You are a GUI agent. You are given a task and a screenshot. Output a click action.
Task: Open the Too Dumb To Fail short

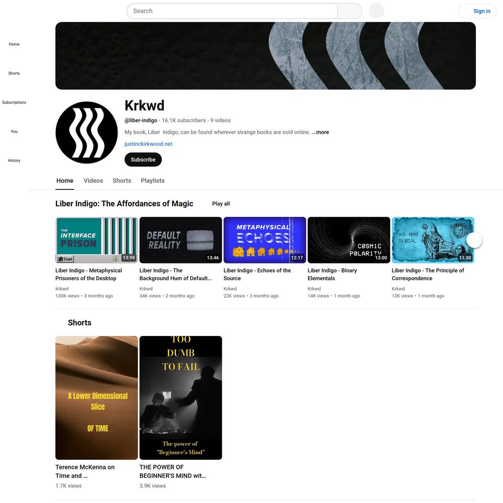[181, 398]
